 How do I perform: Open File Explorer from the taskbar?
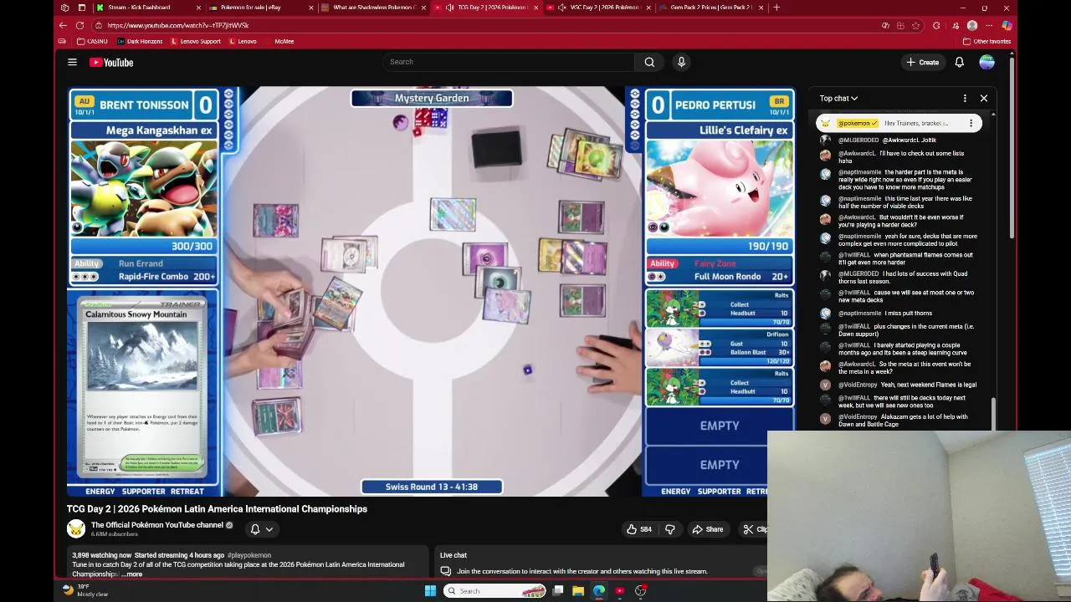pos(578,591)
